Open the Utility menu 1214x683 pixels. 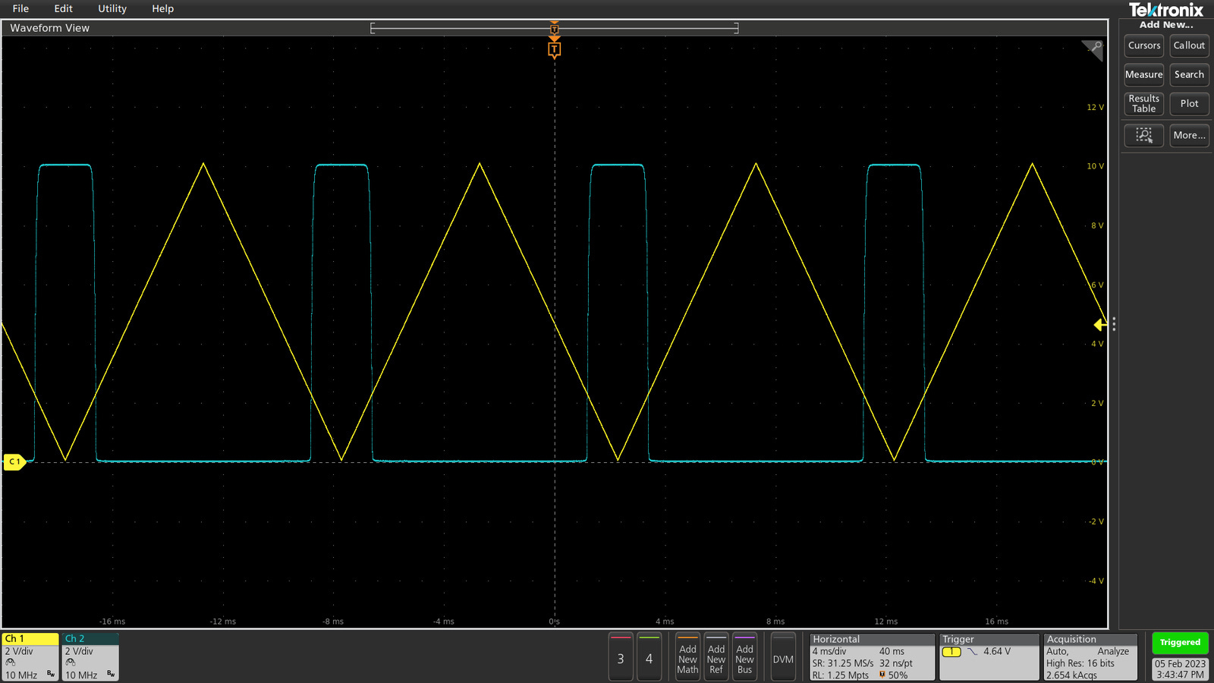[x=112, y=8]
